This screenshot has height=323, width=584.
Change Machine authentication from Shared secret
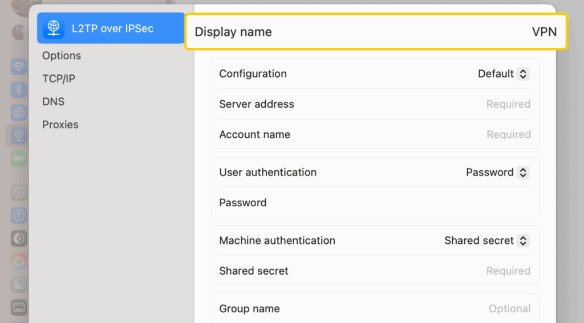487,241
